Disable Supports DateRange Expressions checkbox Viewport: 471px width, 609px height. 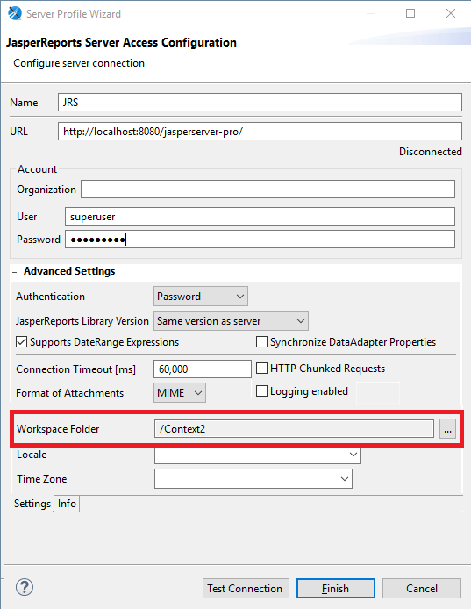click(21, 342)
